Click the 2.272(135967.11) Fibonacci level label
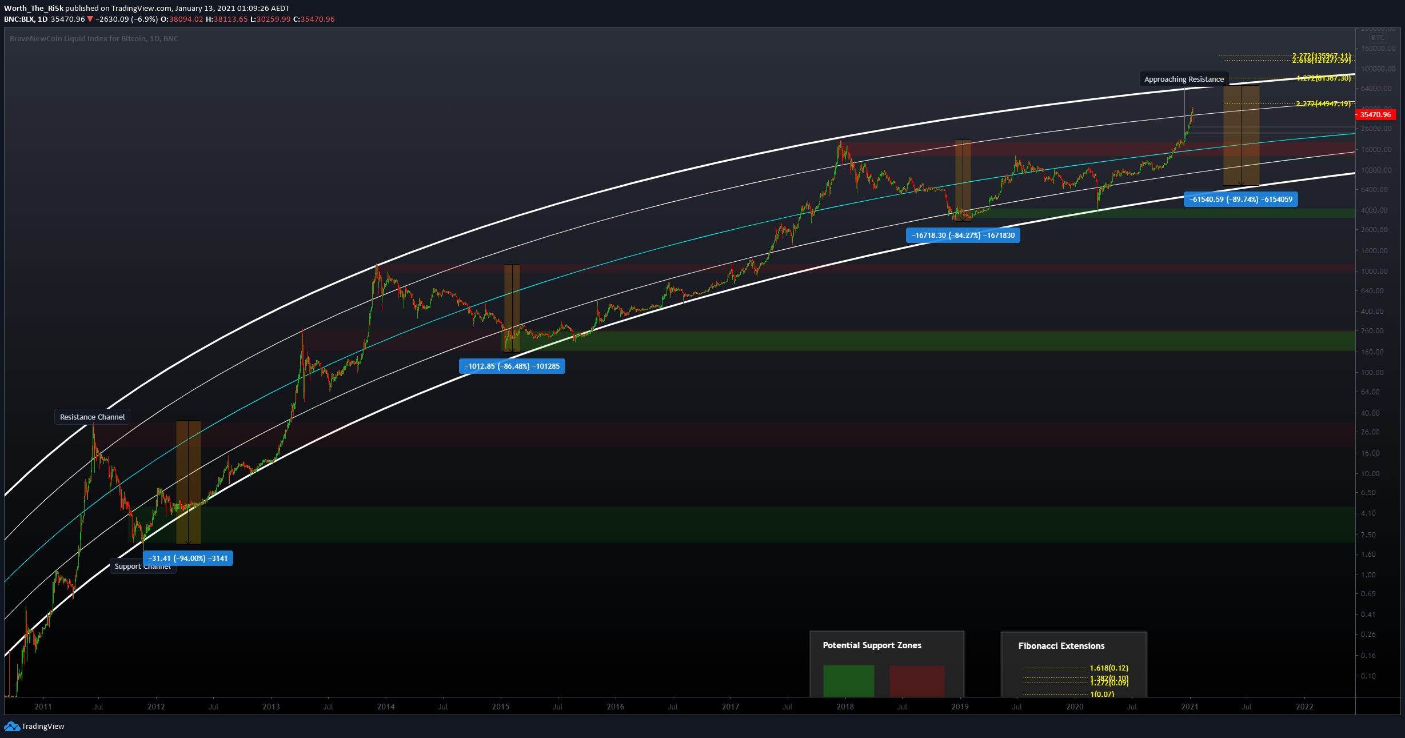 [1322, 56]
